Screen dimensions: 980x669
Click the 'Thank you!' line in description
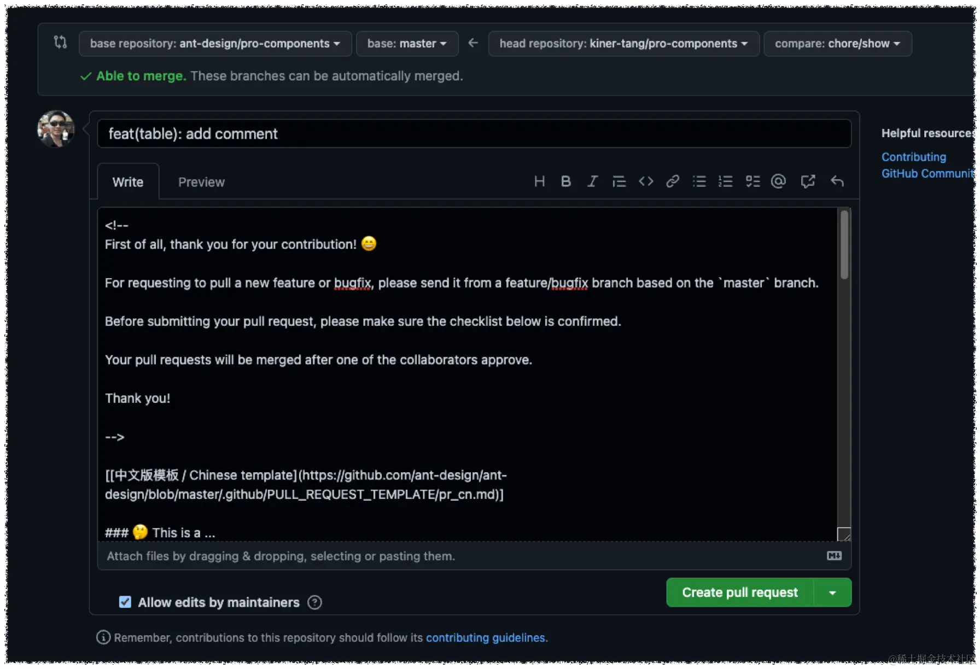click(x=137, y=398)
